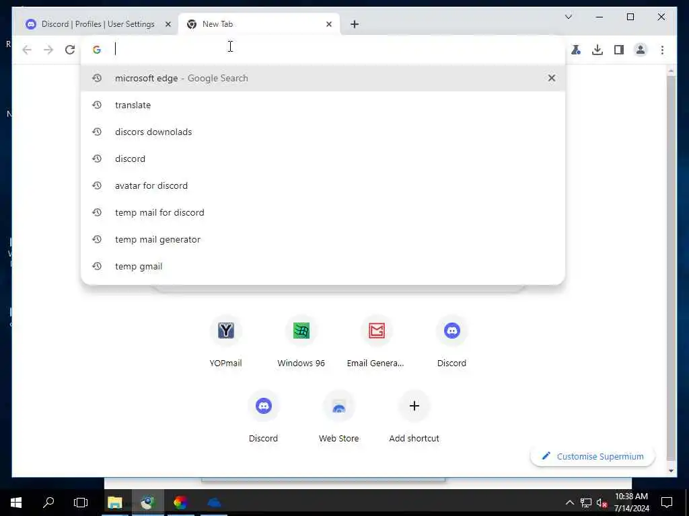Click the Supermium browser taskbar icon
This screenshot has height=516, width=689.
coord(148,503)
